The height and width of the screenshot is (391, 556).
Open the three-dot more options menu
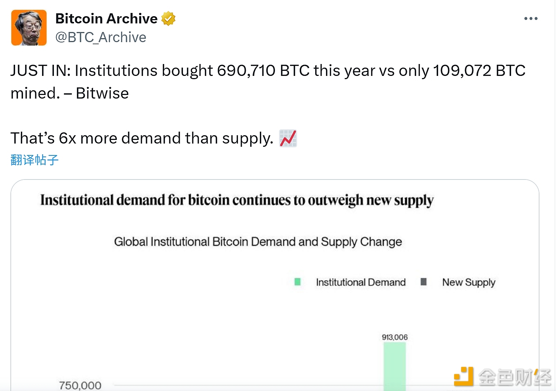tap(530, 19)
